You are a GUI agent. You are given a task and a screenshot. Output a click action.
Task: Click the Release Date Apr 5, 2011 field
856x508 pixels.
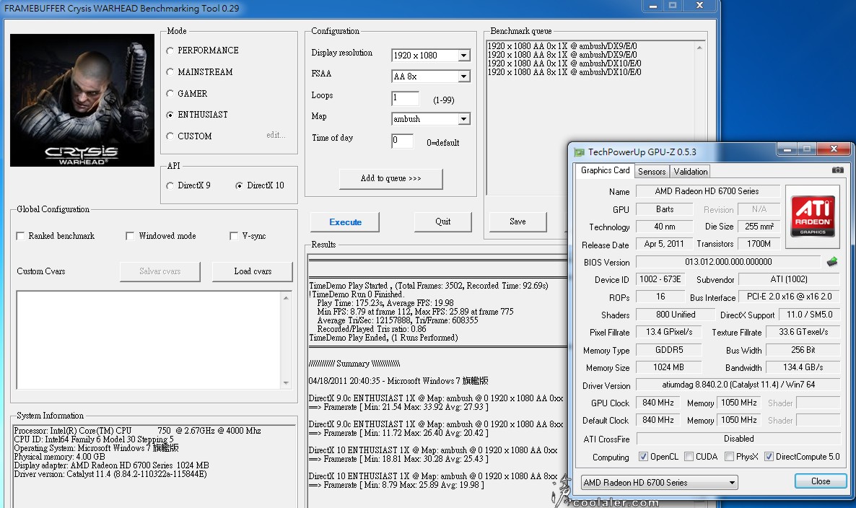coord(664,244)
